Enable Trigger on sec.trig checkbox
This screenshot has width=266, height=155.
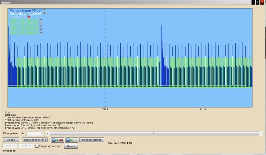click(x=37, y=146)
